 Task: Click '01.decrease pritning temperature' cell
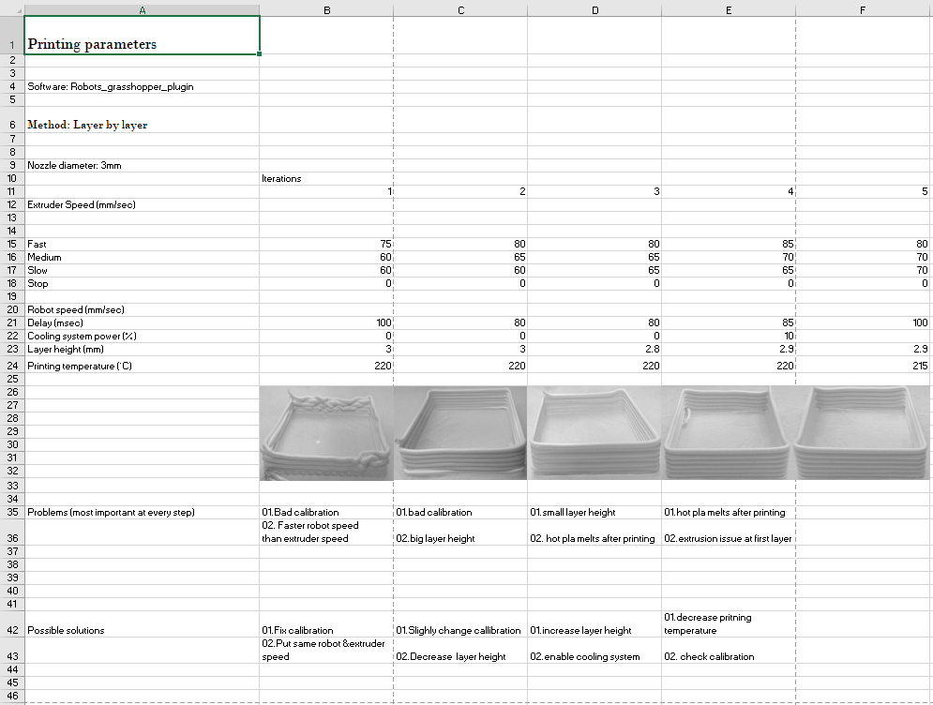tap(729, 624)
